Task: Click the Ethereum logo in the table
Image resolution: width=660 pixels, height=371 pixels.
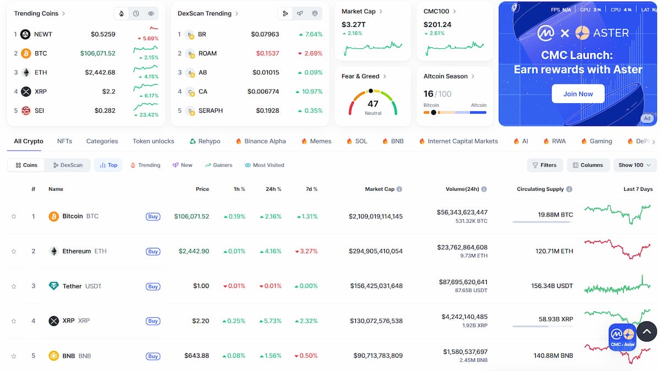Action: click(x=53, y=251)
